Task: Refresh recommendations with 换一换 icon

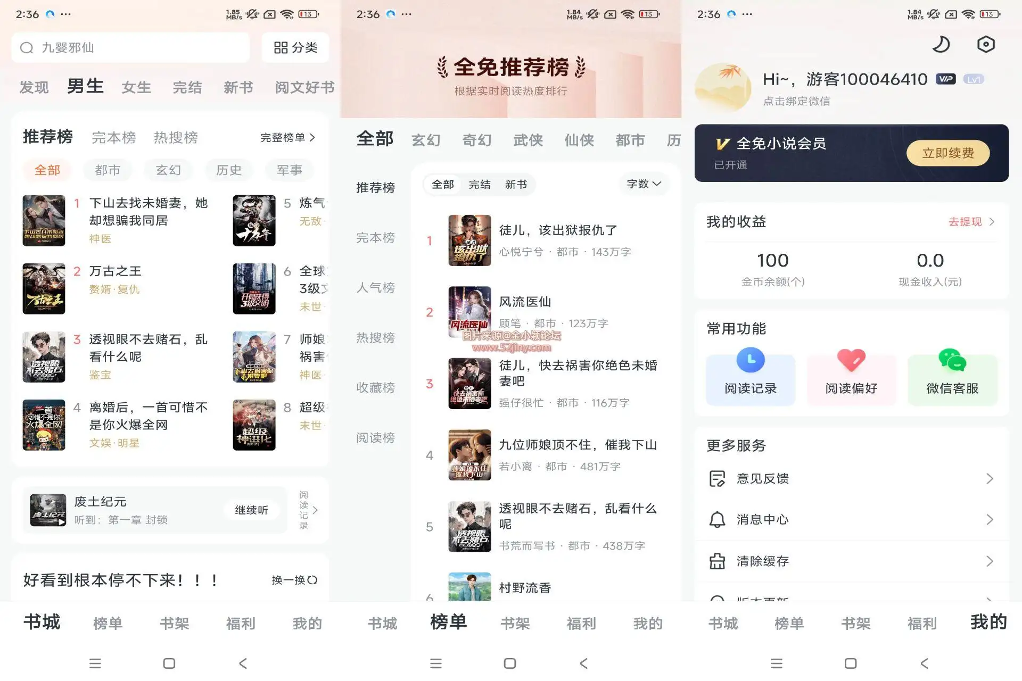Action: pos(312,580)
